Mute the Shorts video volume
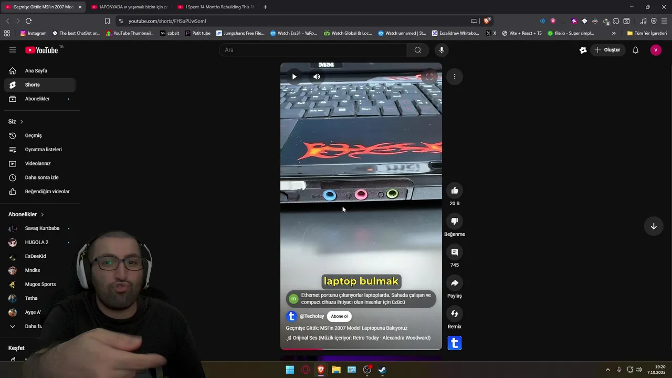 pos(317,77)
